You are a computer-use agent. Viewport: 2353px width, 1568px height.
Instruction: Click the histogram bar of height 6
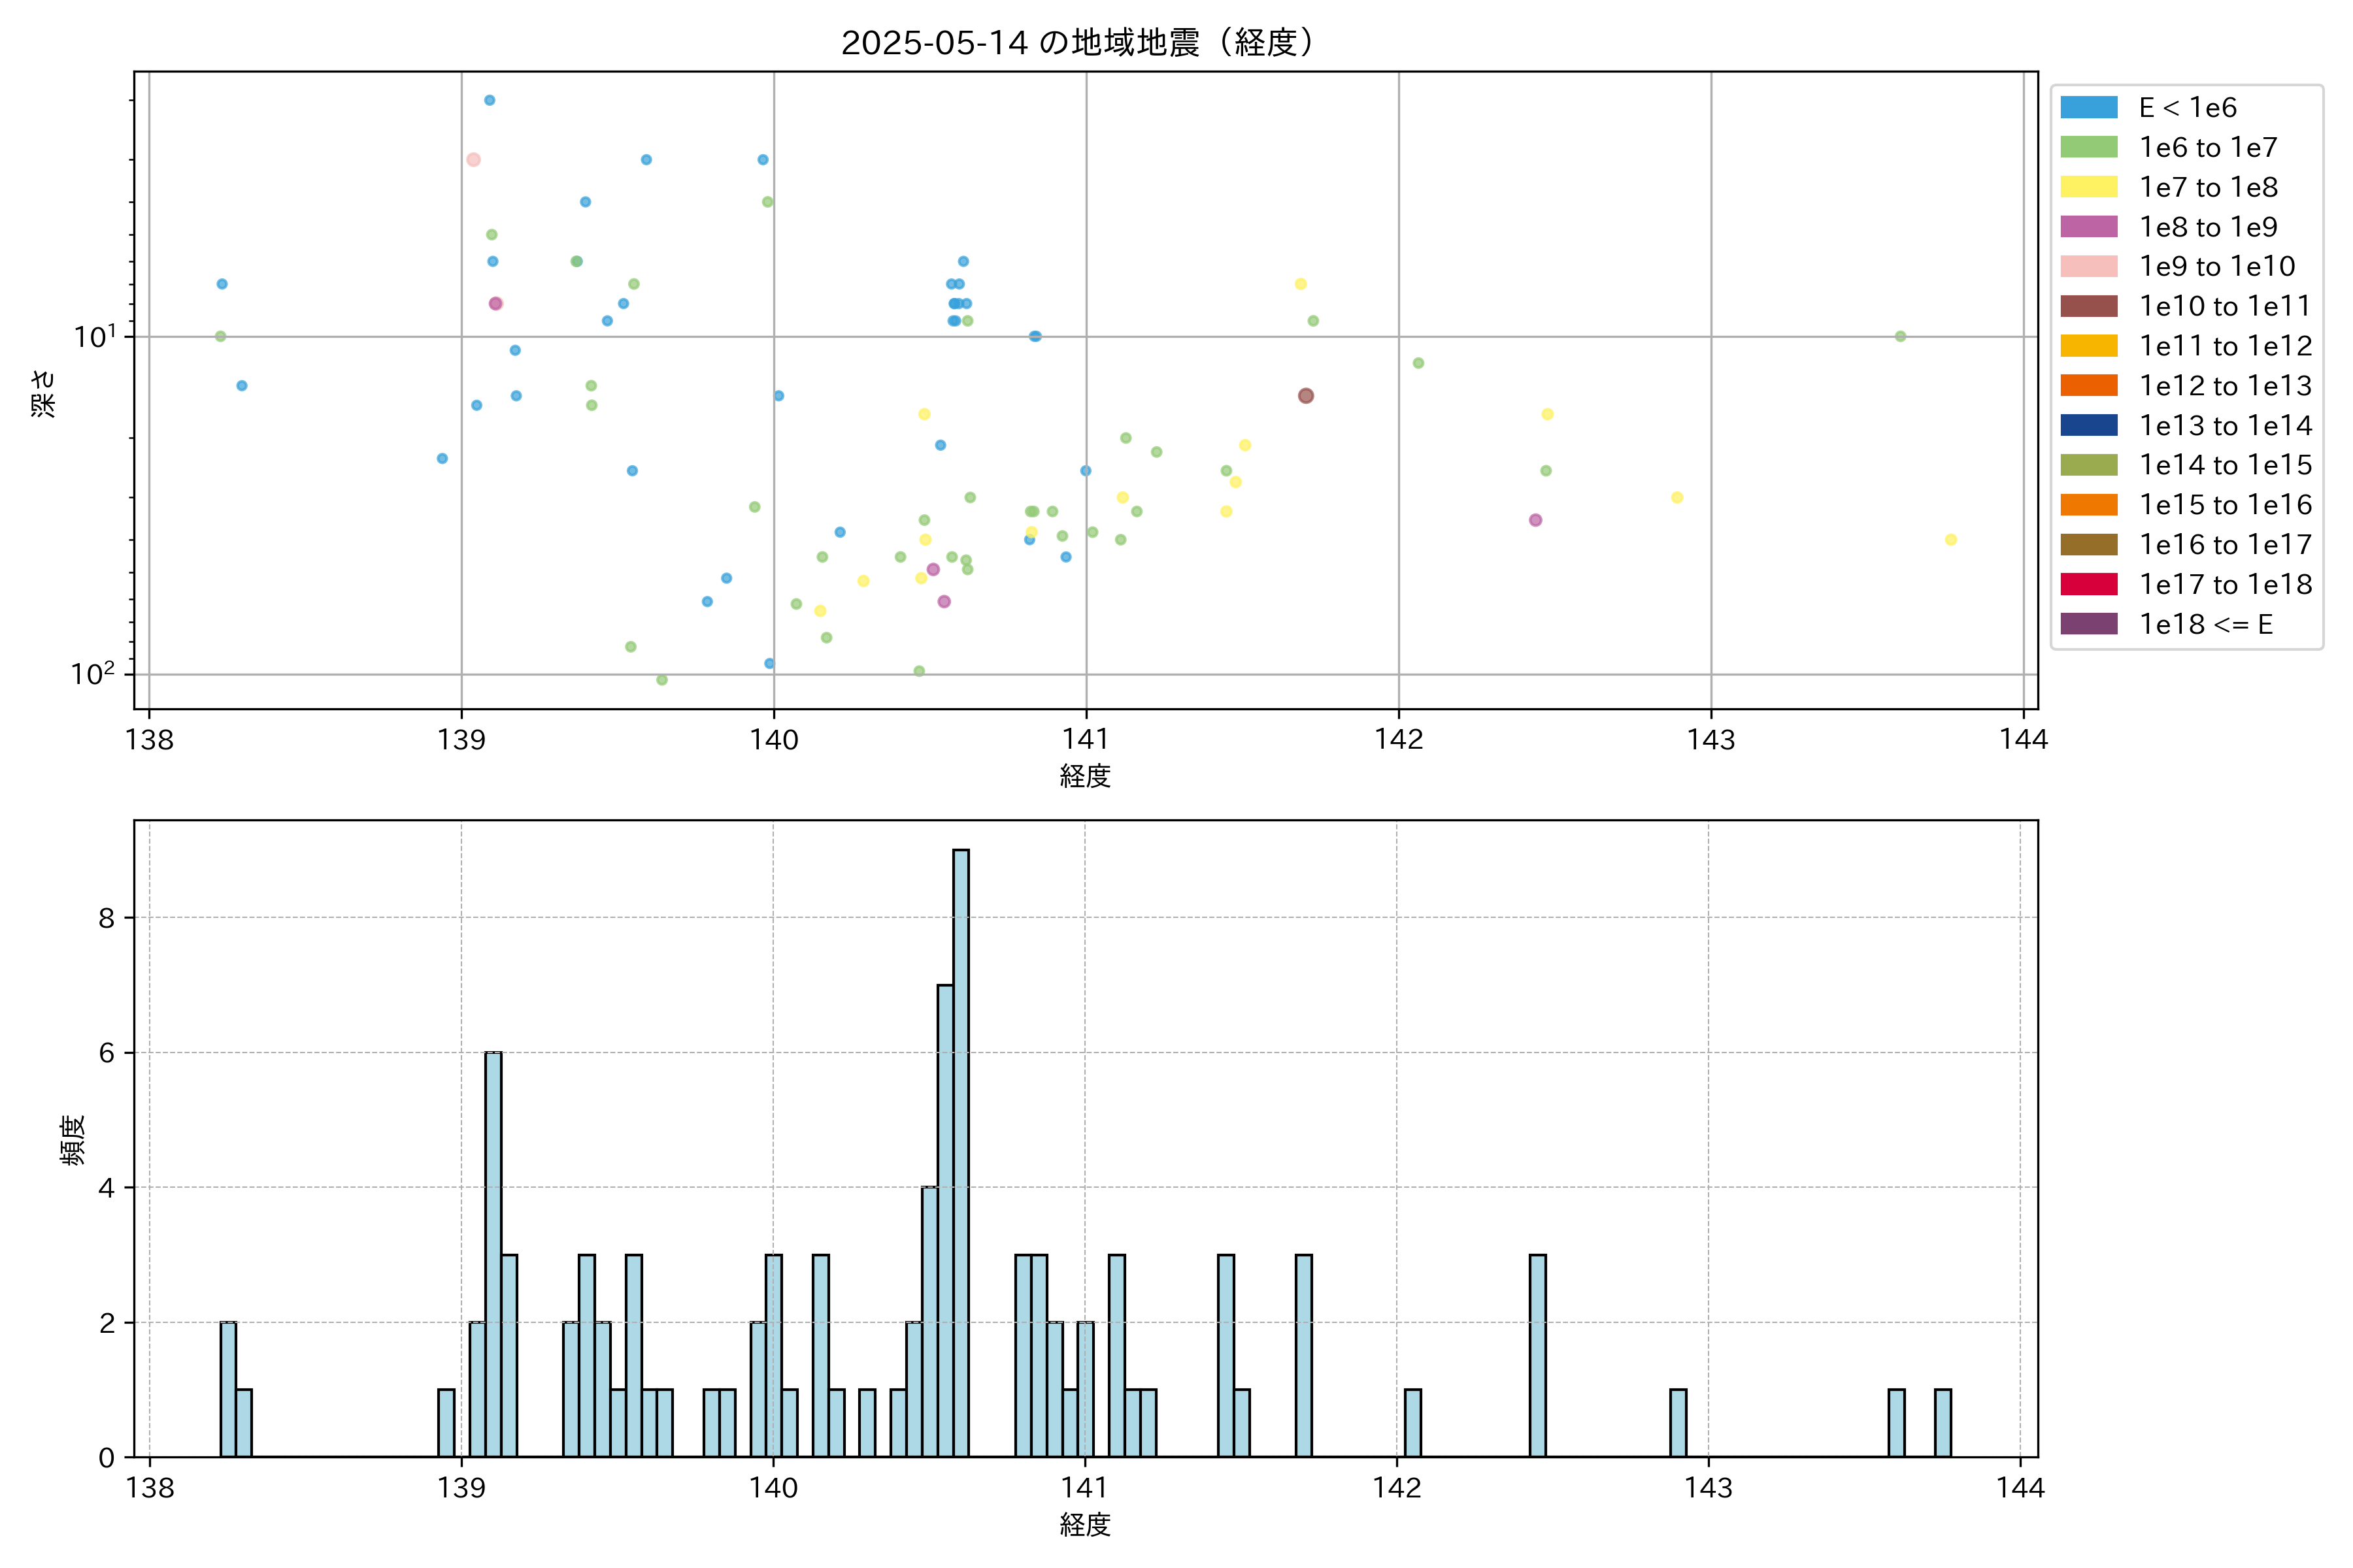493,1255
